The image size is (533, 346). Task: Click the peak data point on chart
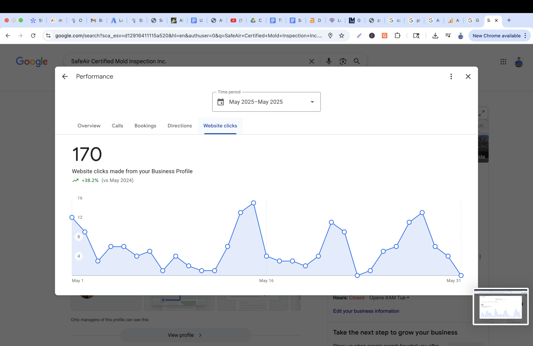253,203
